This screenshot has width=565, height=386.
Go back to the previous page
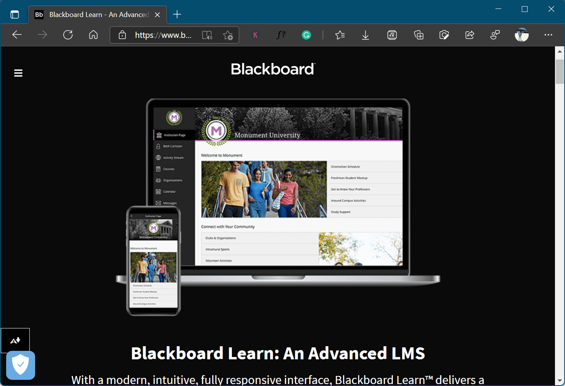(17, 35)
